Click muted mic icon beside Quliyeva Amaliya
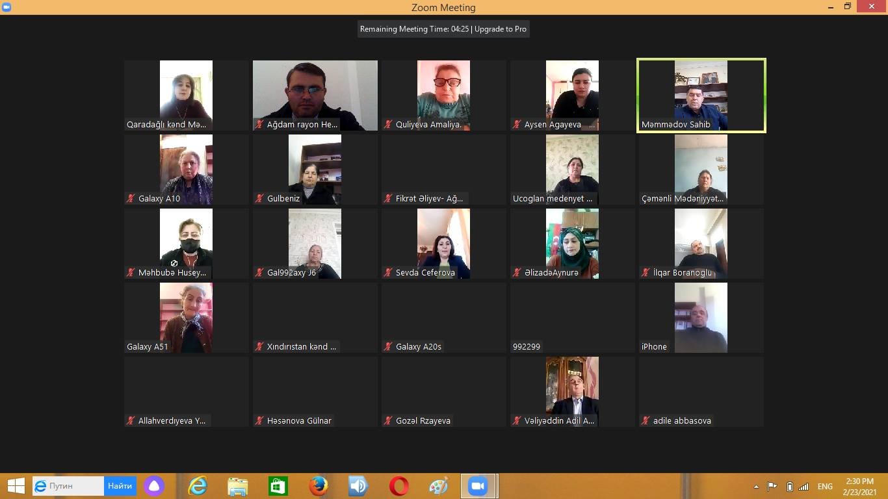 [389, 125]
